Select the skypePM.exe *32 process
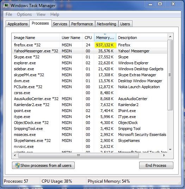 click(x=90, y=75)
